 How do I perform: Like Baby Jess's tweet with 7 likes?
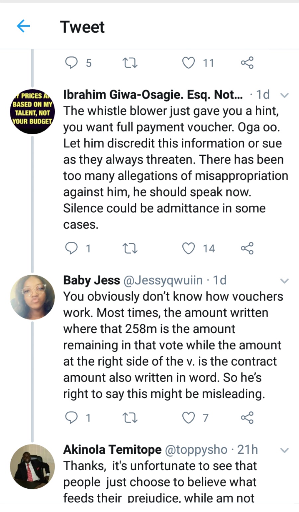(189, 417)
